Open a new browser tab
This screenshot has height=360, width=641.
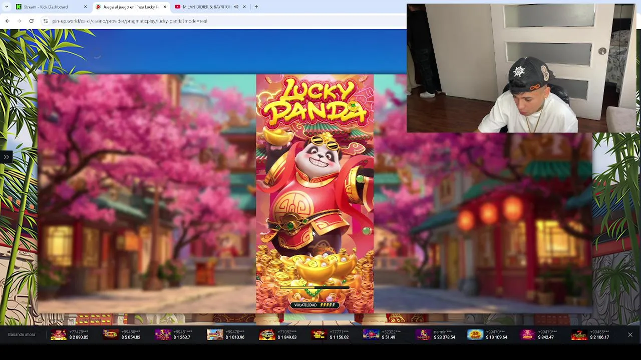click(256, 7)
